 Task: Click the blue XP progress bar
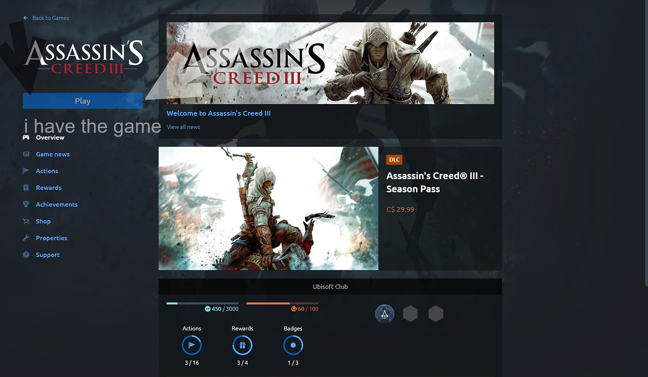202,303
